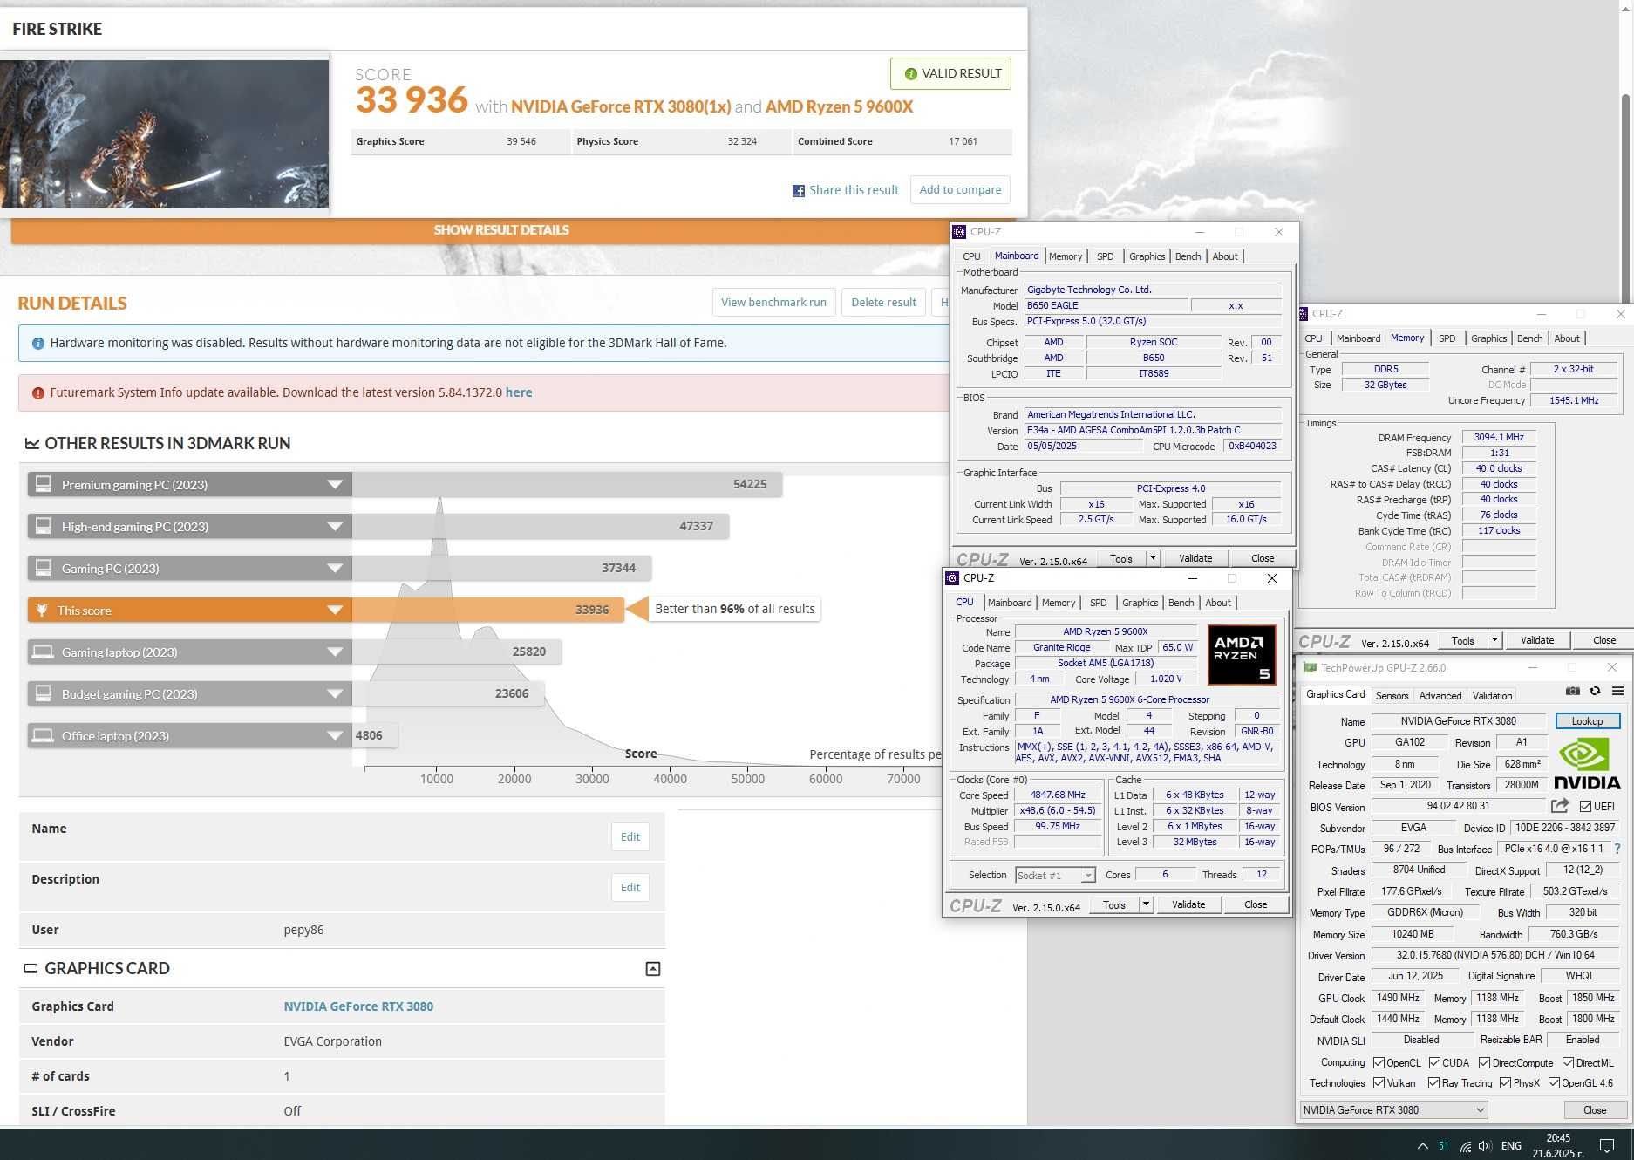Click the 'here' SystemInfo download link
1634x1160 pixels.
519,393
